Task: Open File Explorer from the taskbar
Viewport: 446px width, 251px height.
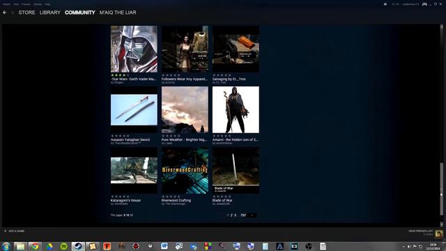Action: tap(20, 246)
